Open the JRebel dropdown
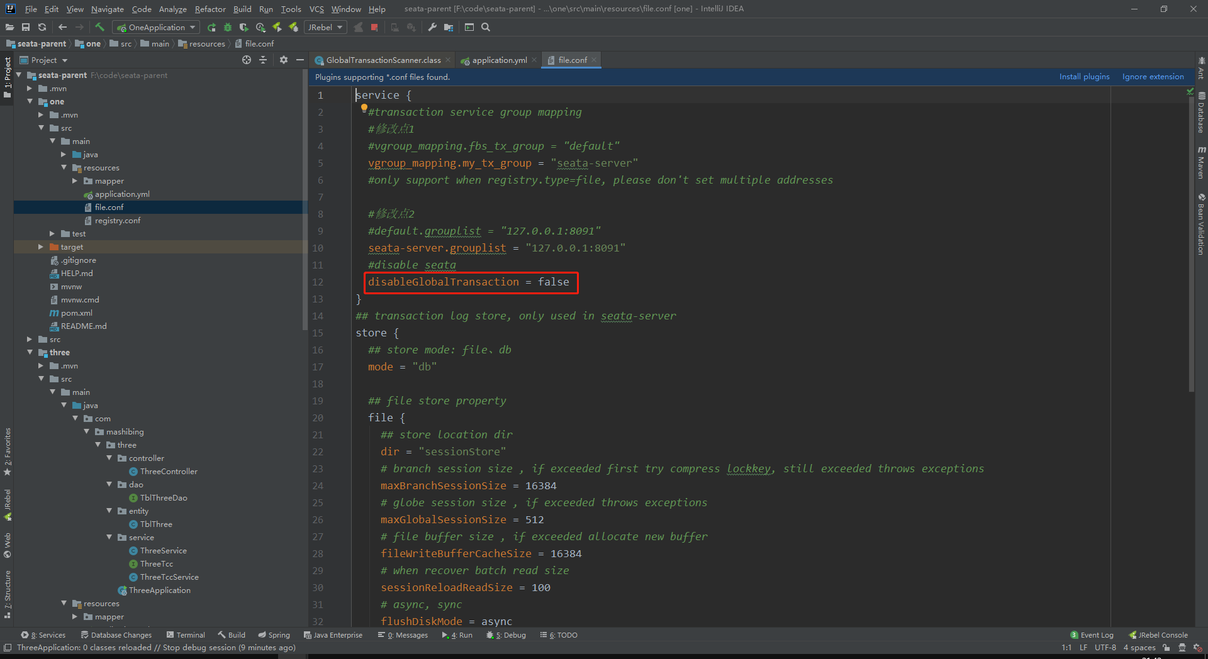 325,27
